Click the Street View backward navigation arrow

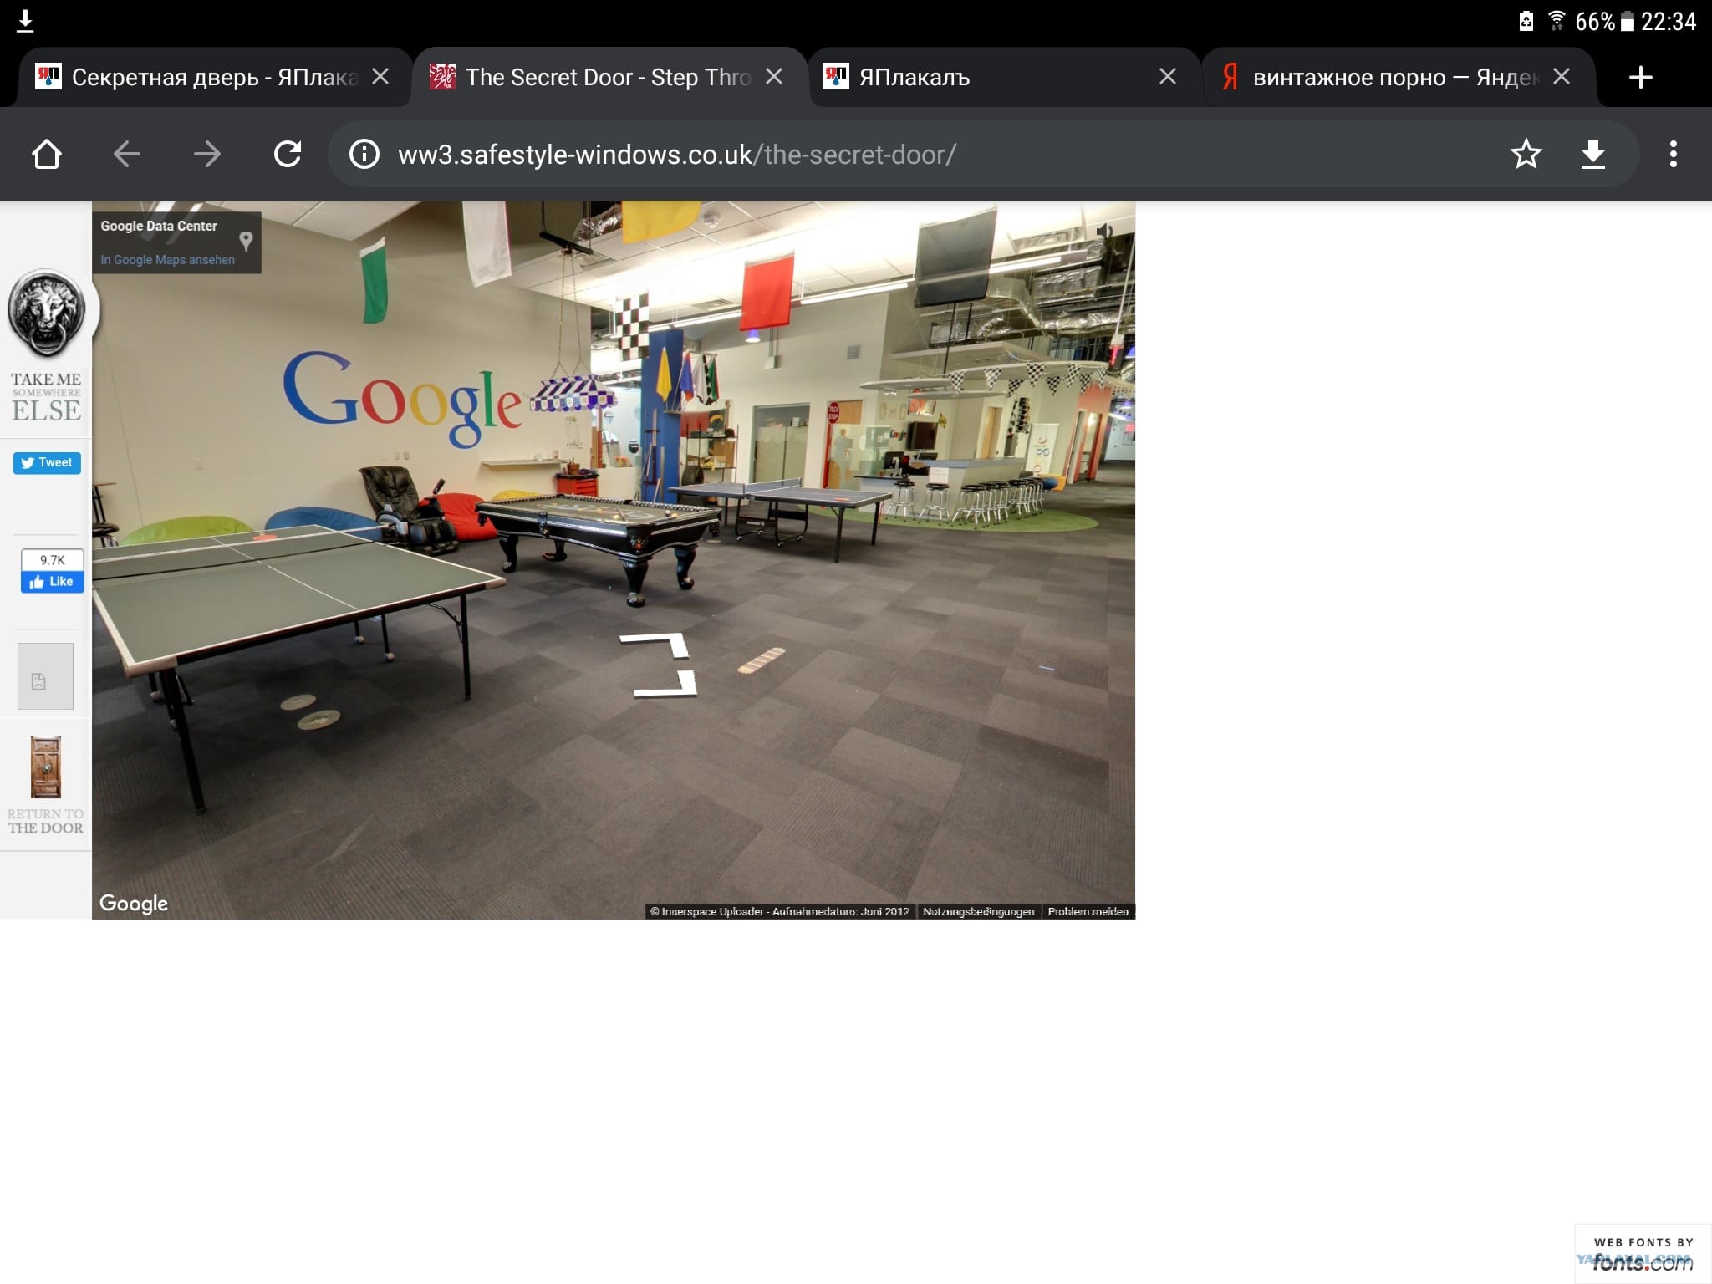click(665, 685)
